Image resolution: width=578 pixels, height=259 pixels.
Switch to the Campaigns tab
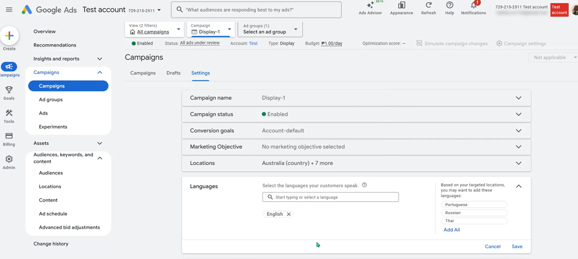click(143, 73)
